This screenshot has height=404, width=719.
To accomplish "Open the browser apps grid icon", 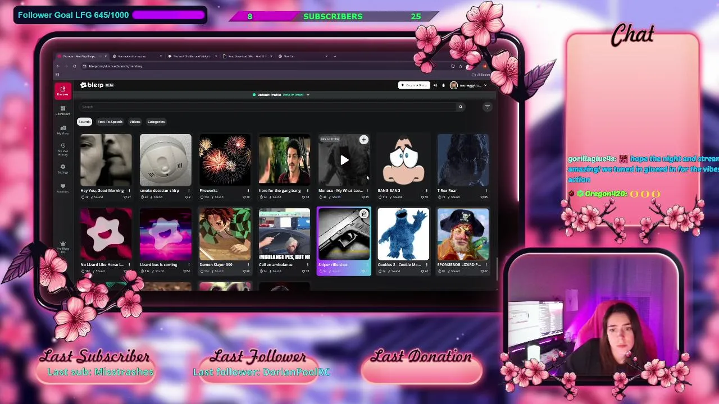I will click(57, 75).
